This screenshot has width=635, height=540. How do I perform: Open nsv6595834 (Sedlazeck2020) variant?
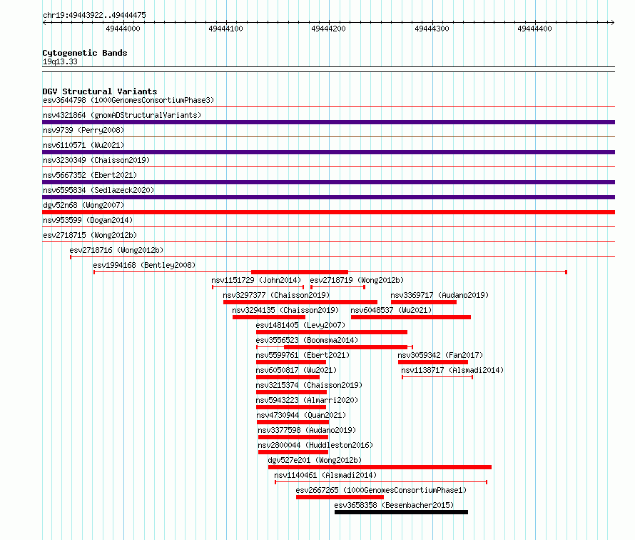click(98, 190)
